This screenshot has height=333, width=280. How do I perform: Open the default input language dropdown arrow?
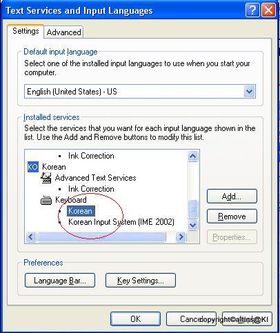click(x=250, y=92)
